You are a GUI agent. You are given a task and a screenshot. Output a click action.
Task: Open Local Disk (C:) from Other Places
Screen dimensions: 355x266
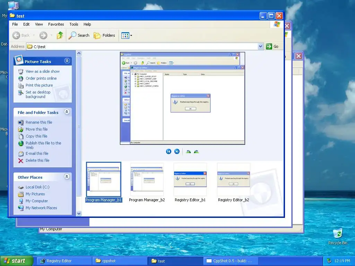37,187
